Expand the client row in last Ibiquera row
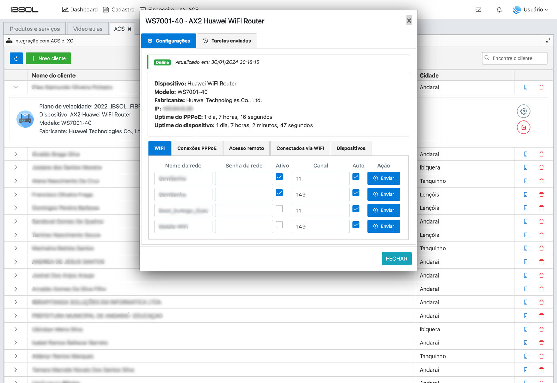Viewport: 557px width, 383px height. [x=16, y=329]
